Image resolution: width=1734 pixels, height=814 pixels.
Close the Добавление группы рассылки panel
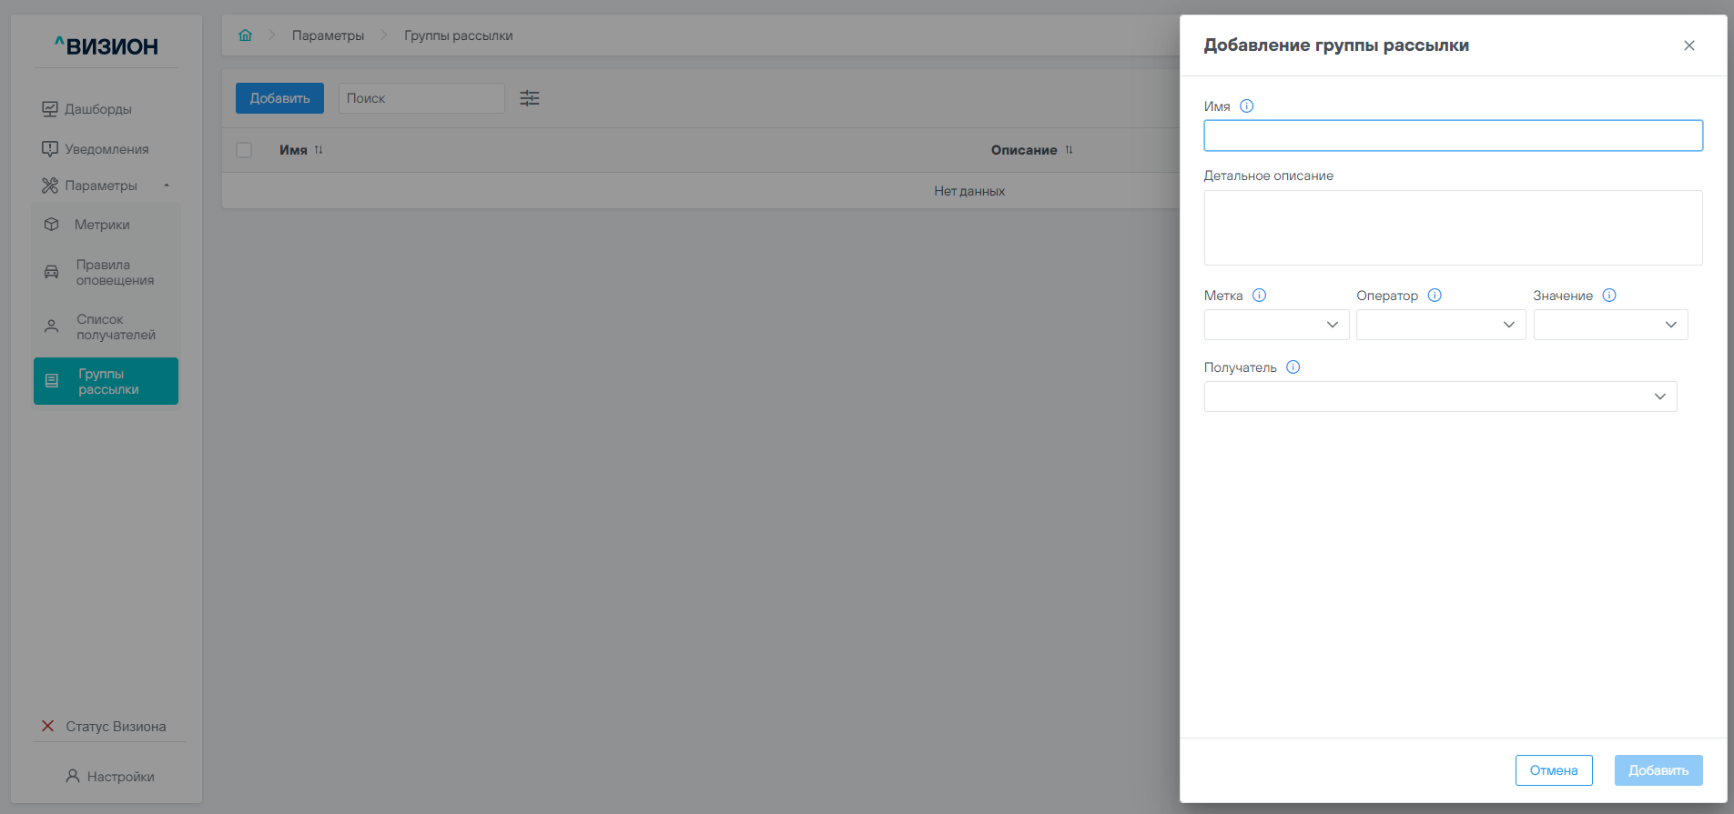[1689, 45]
